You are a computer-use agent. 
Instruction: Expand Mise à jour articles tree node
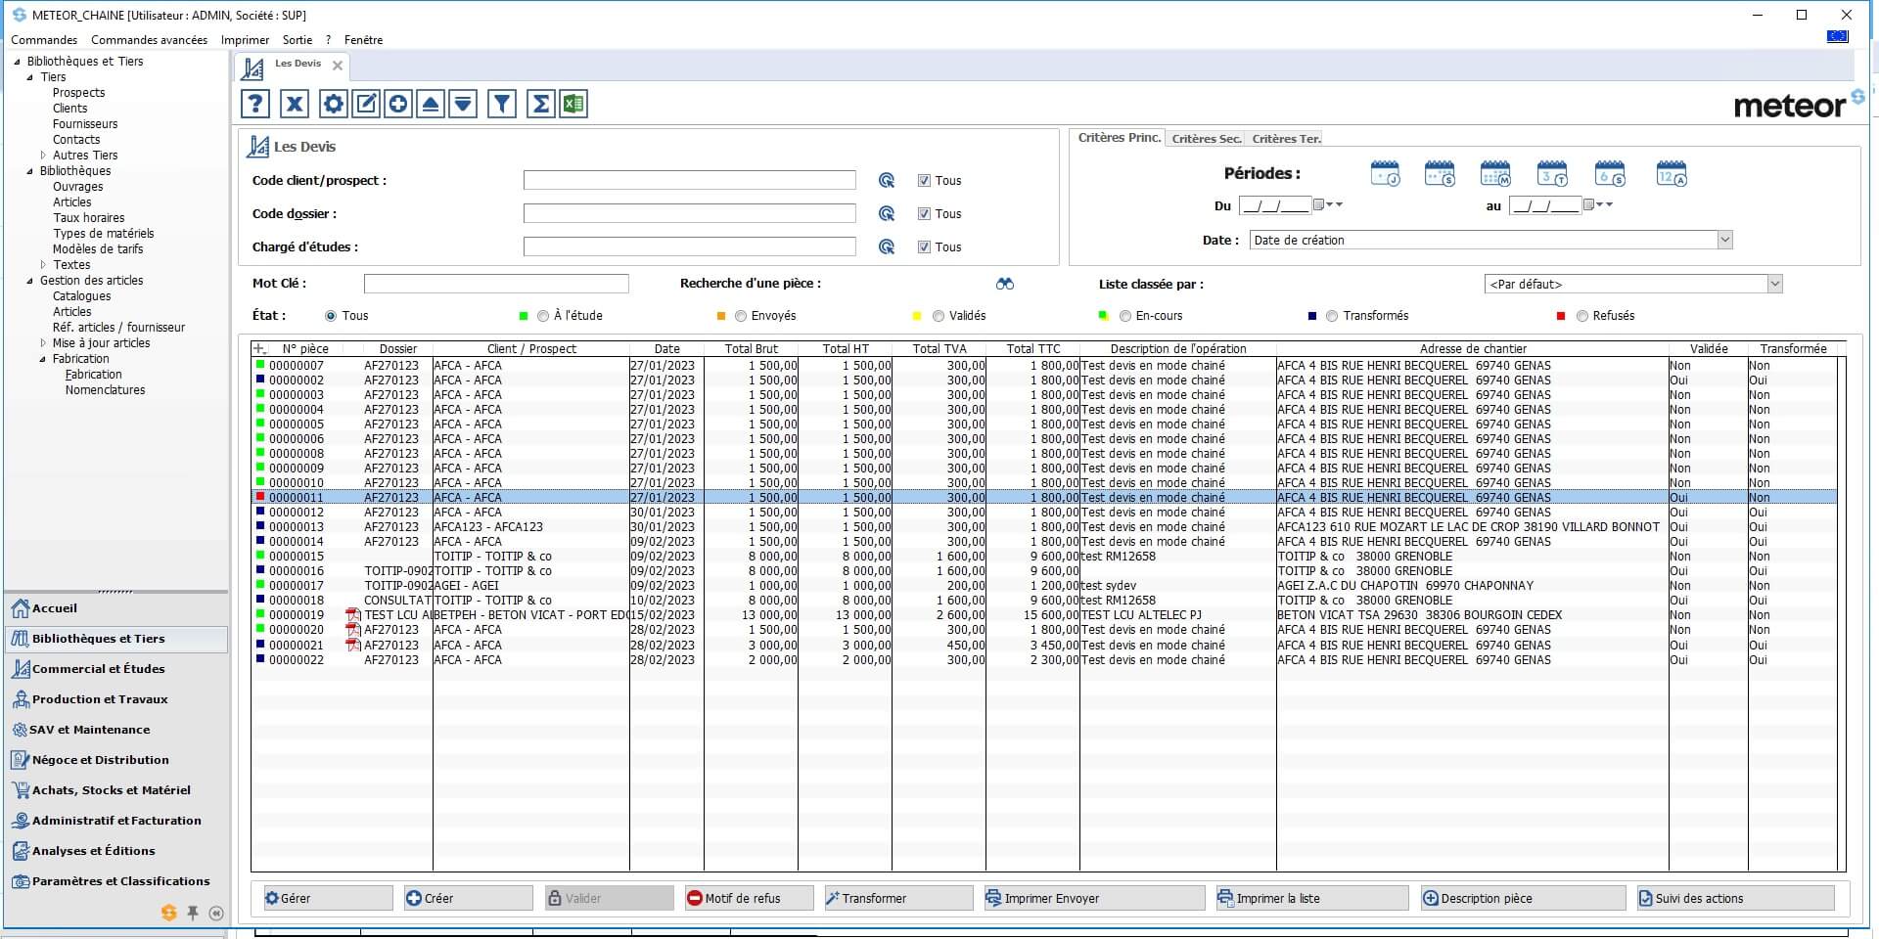(x=43, y=343)
